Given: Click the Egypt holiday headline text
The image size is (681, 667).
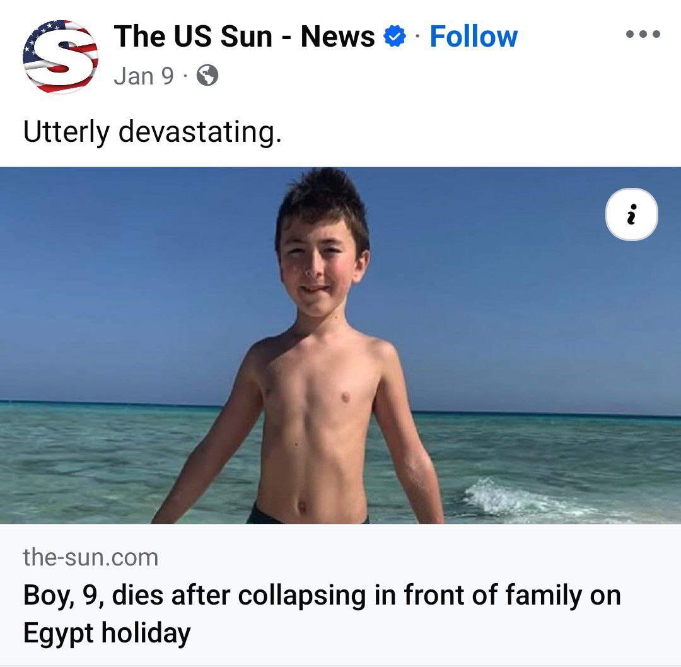Looking at the screenshot, I should [107, 633].
